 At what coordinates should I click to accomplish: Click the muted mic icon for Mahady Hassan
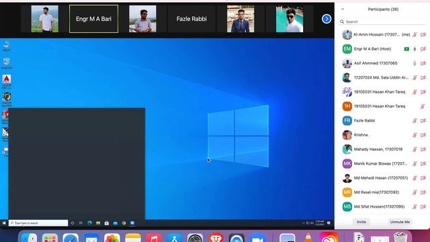[415, 149]
